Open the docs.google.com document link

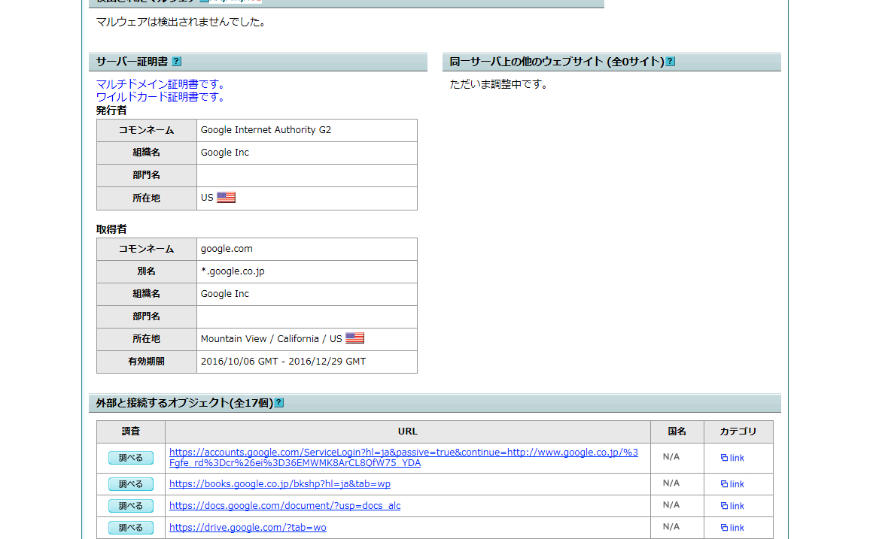coord(284,506)
